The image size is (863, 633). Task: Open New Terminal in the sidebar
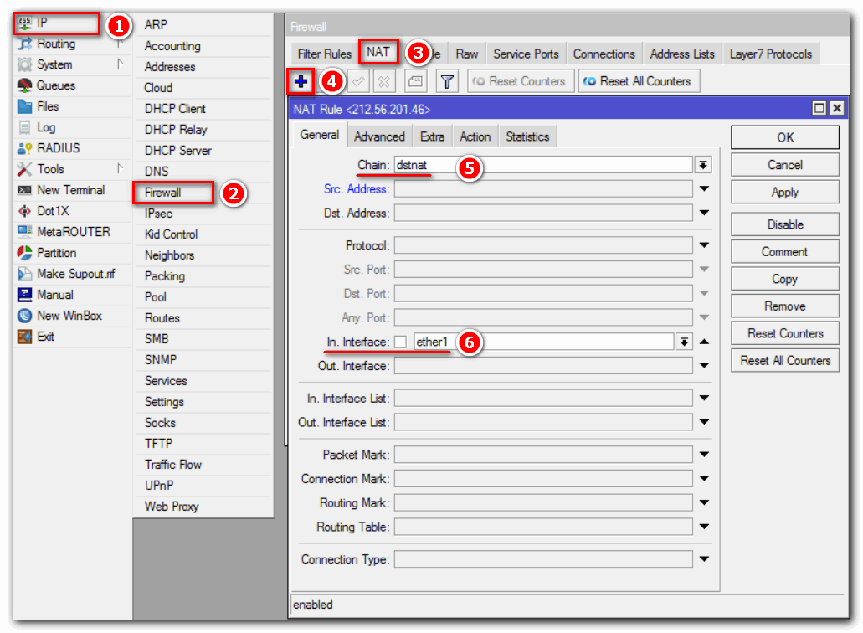tap(70, 190)
